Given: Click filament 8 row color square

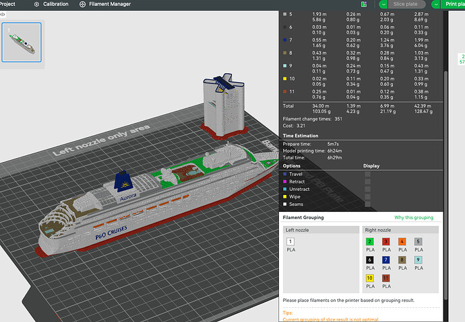Looking at the screenshot, I should pyautogui.click(x=285, y=53).
